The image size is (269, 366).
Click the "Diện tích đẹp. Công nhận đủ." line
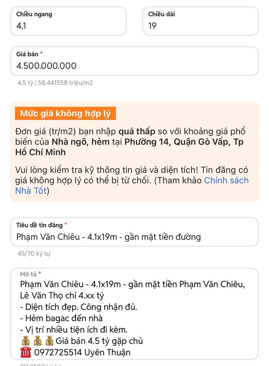[x=79, y=307]
